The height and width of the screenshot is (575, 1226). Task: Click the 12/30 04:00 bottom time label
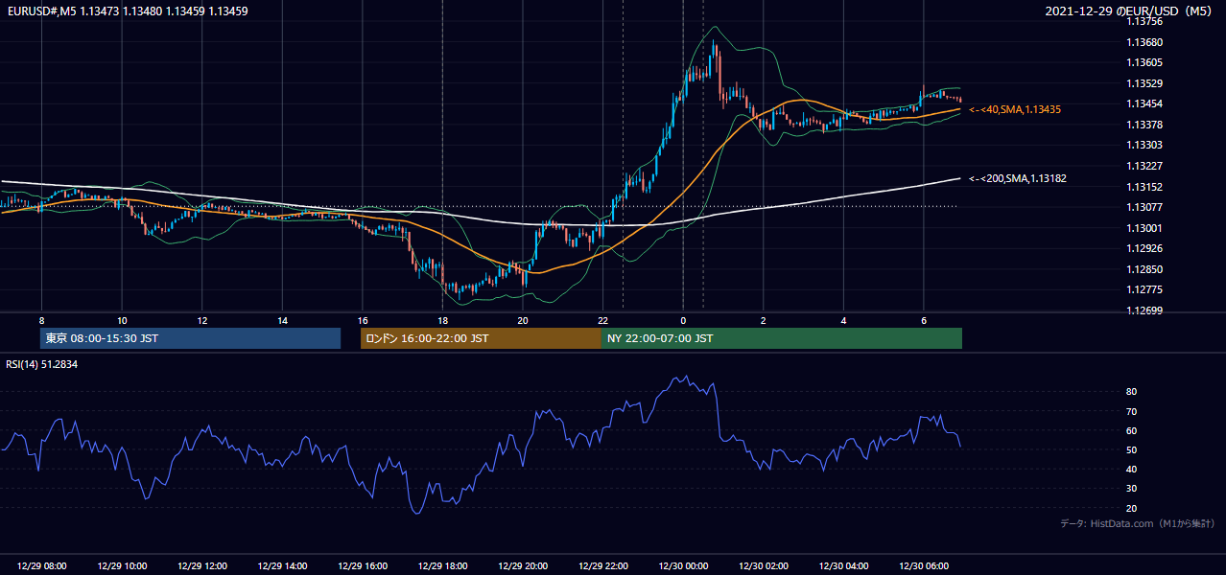pos(843,566)
